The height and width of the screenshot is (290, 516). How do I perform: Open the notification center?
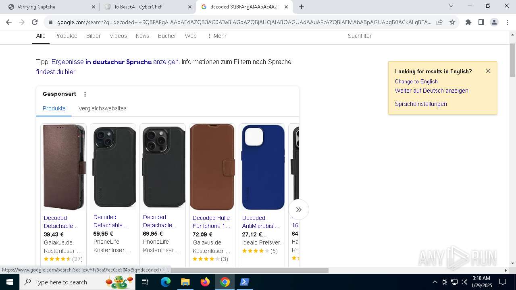pyautogui.click(x=503, y=282)
